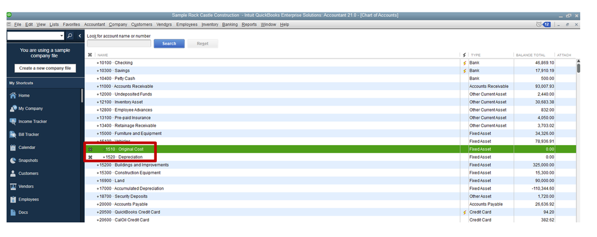Select 18700 Security Deposits account

330,196
